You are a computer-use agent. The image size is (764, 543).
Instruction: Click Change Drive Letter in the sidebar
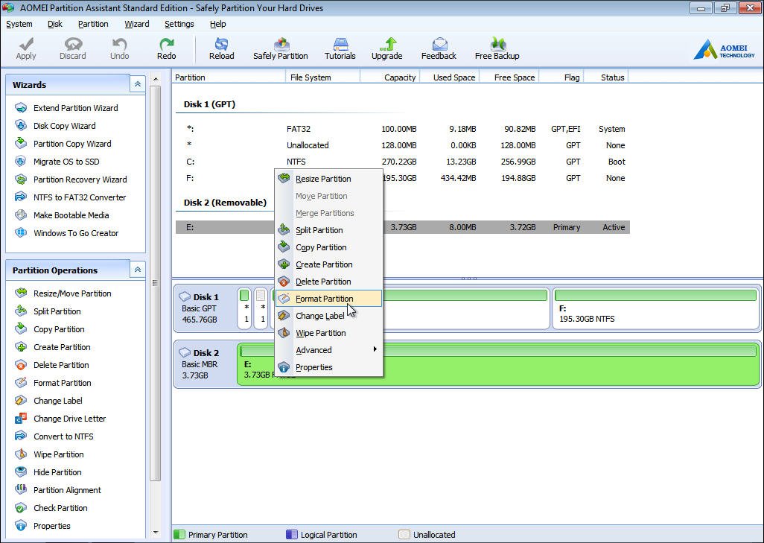69,419
